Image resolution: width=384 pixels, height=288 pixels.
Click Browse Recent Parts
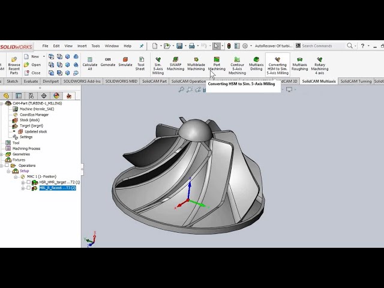[14, 65]
